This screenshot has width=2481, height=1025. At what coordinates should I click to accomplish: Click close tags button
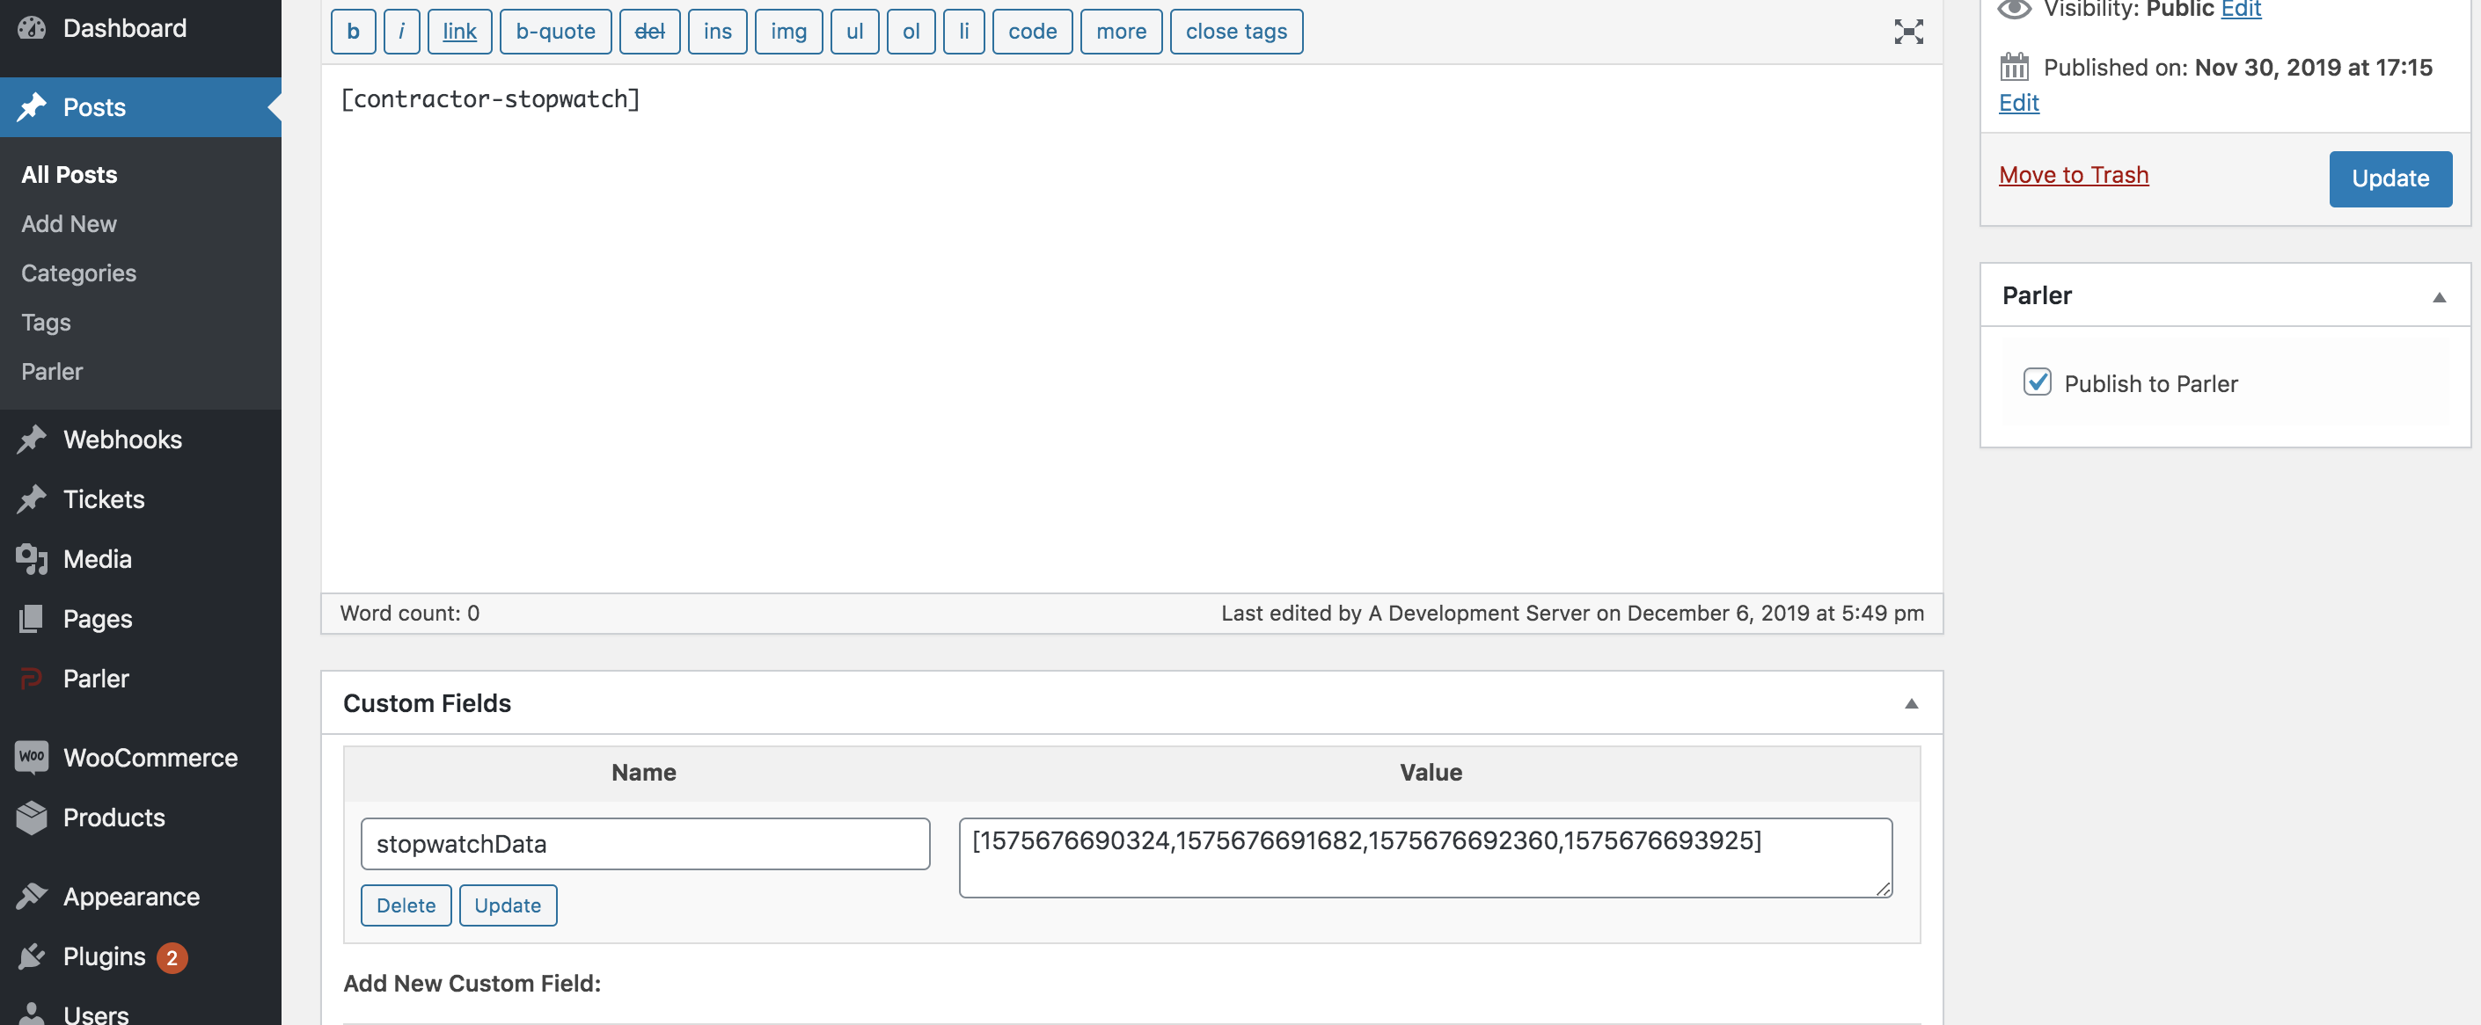pos(1236,32)
